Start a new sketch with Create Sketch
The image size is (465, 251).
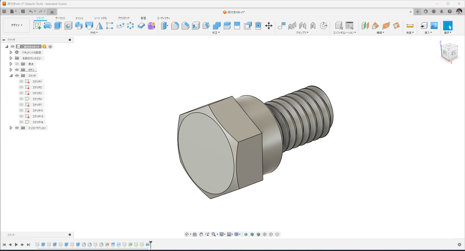pyautogui.click(x=37, y=26)
